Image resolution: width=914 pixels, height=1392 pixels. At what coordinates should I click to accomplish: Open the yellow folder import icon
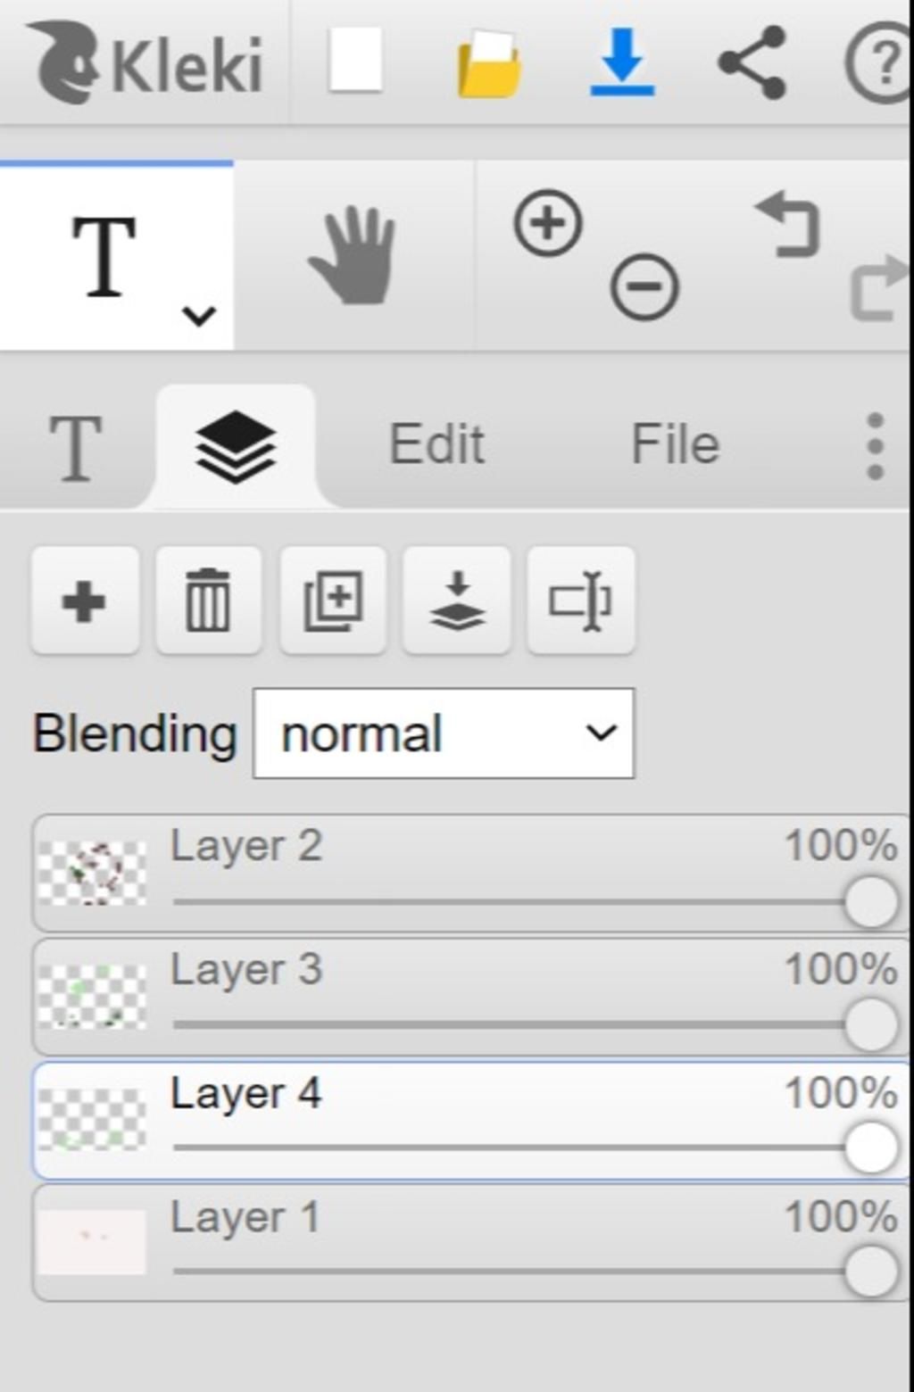point(488,62)
